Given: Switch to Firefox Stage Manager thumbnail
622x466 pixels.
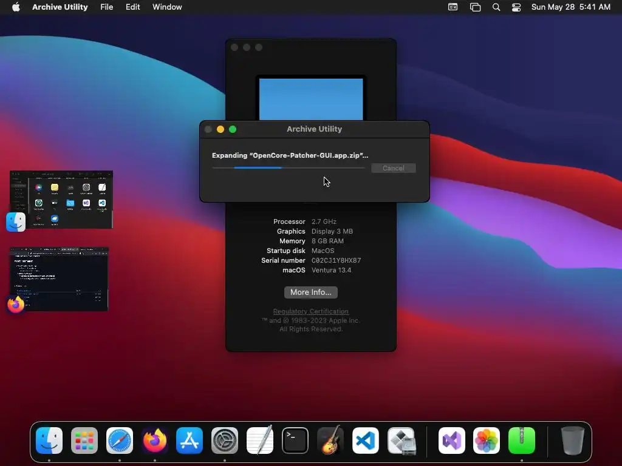Looking at the screenshot, I should (59, 279).
